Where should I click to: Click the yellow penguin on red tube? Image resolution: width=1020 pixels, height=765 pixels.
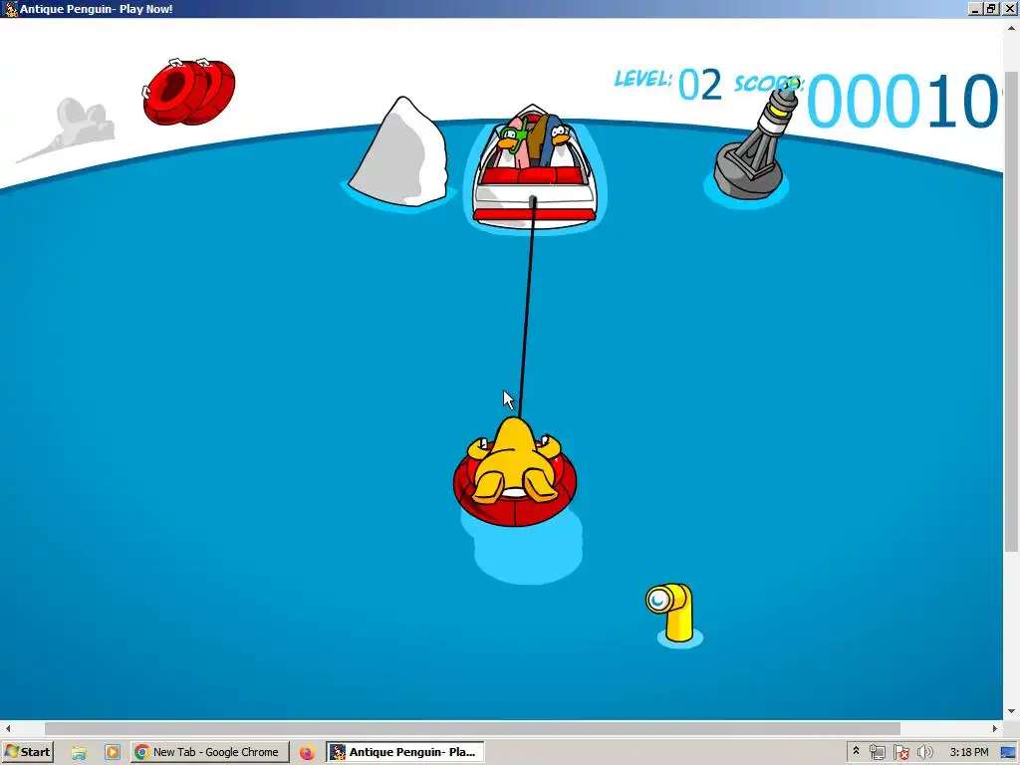pyautogui.click(x=515, y=471)
